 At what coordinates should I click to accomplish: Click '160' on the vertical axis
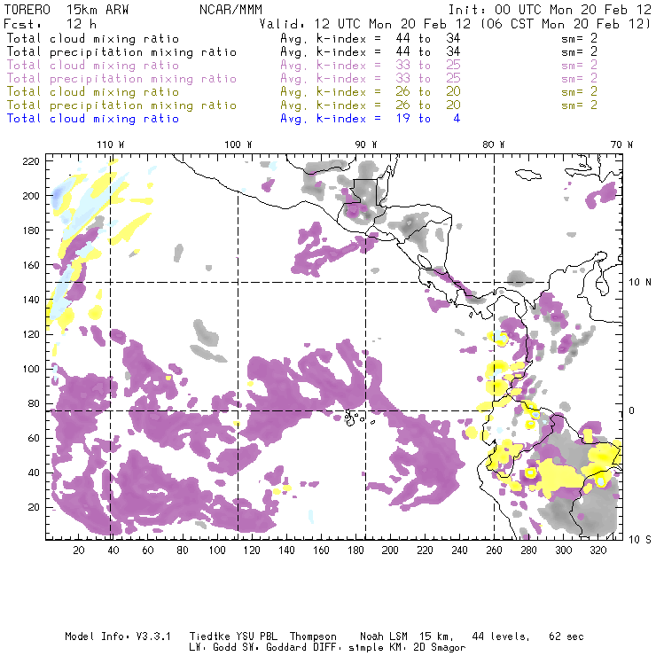(x=31, y=265)
